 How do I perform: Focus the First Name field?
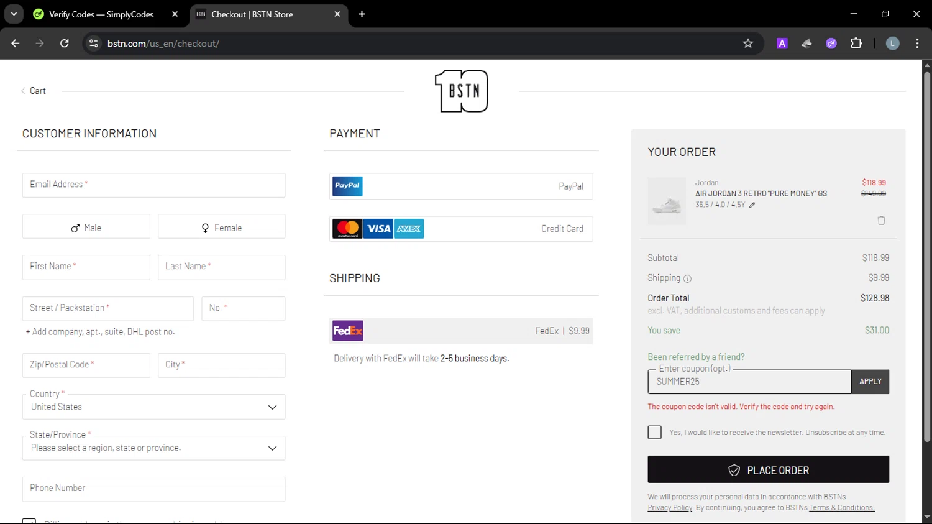tap(86, 267)
